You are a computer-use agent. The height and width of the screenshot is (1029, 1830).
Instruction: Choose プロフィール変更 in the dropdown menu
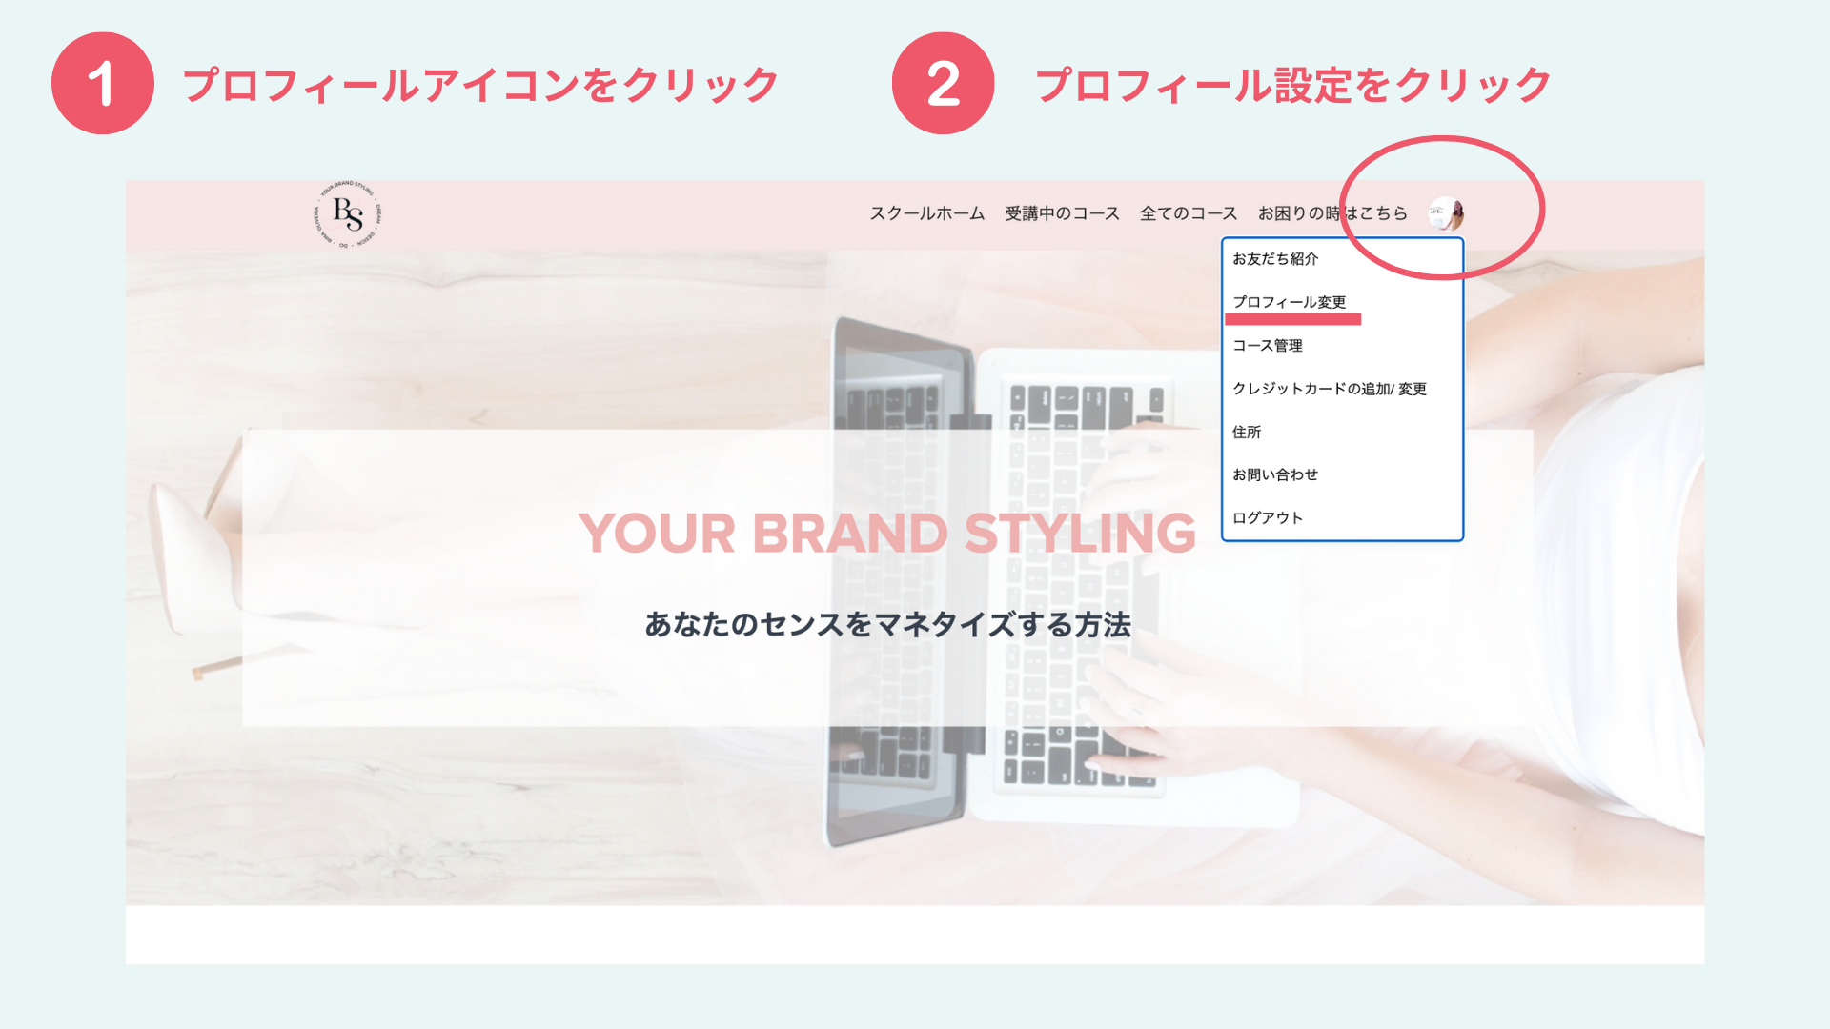(1290, 302)
